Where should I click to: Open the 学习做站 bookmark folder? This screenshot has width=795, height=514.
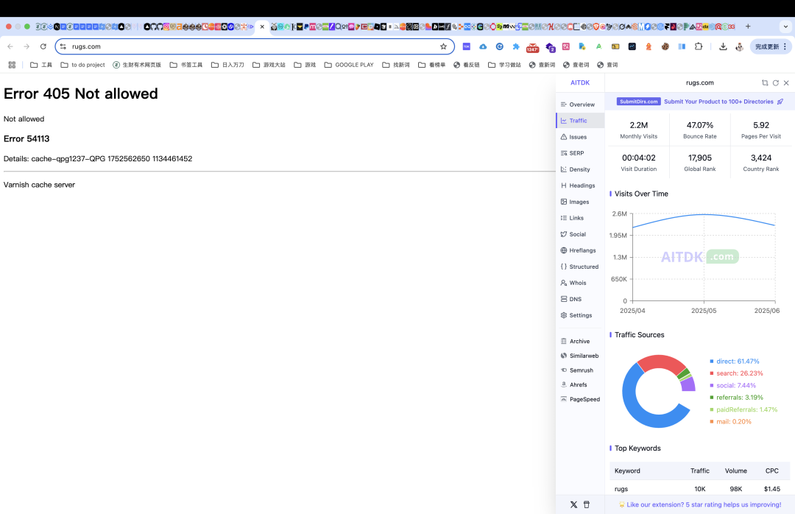tap(504, 65)
